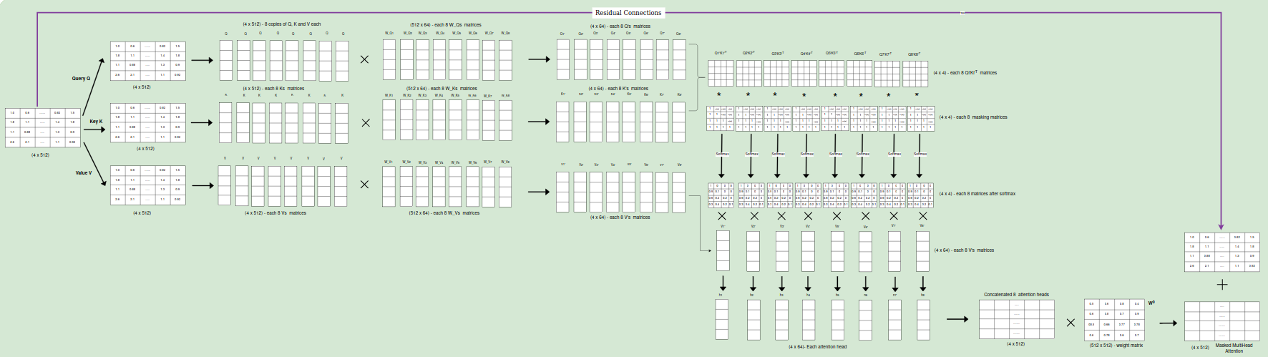Image resolution: width=1268 pixels, height=357 pixels.
Task: Click the leftmost 4 x 512 input matrix
Action: 42,127
